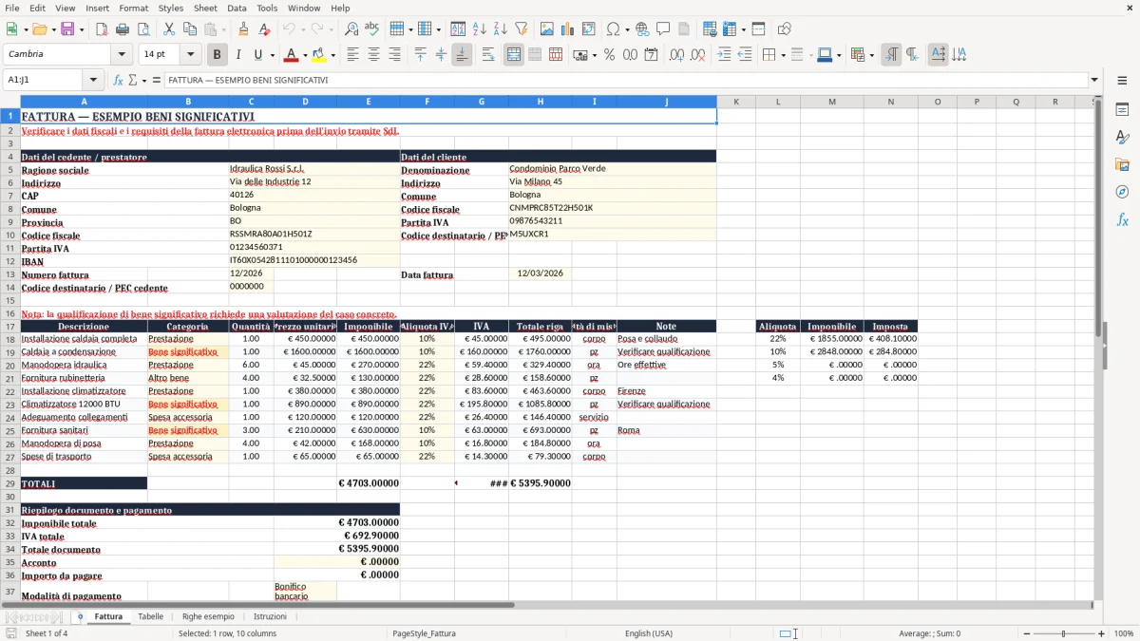This screenshot has height=641, width=1140.
Task: Open the Sheet menu
Action: click(205, 8)
